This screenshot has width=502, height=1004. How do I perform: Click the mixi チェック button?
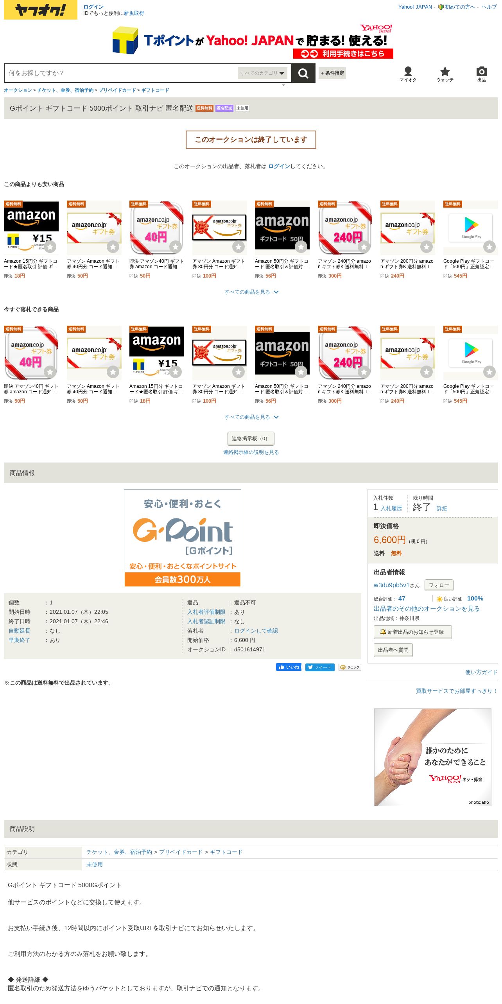coord(350,667)
